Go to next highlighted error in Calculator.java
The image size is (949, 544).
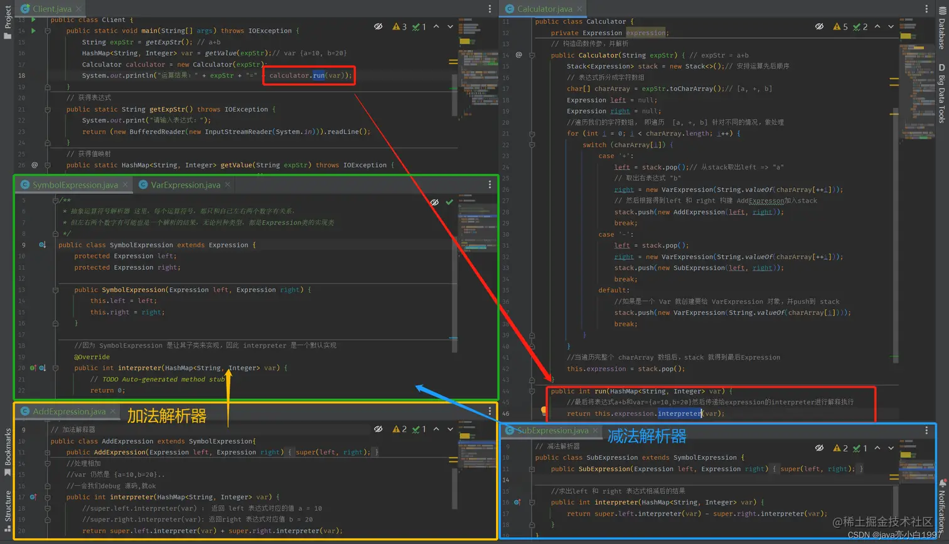tap(891, 27)
